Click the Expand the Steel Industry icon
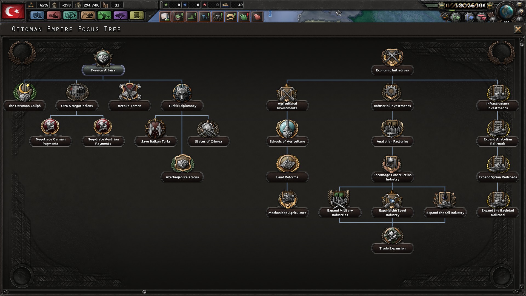This screenshot has height=296, width=526. 392,199
